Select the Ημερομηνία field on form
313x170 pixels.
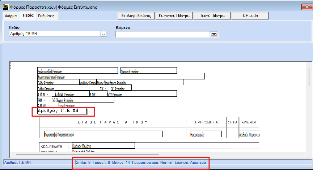[x=206, y=134]
